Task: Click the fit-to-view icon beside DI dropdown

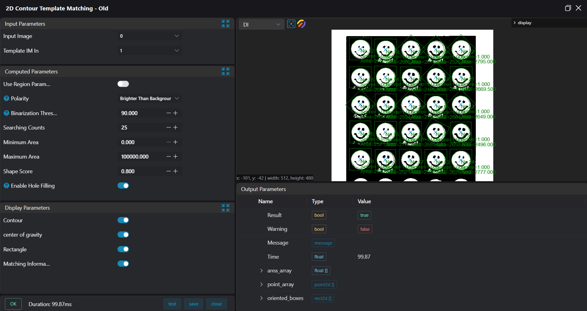Action: pyautogui.click(x=291, y=24)
